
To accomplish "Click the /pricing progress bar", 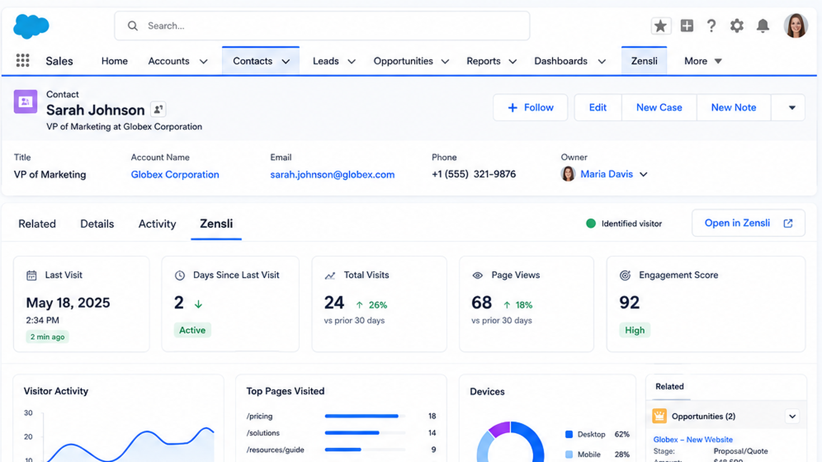I will click(x=365, y=416).
